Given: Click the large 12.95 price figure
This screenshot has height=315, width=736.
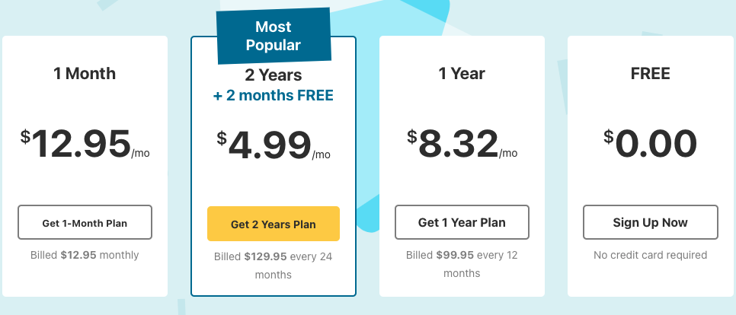Looking at the screenshot, I should pyautogui.click(x=82, y=144).
